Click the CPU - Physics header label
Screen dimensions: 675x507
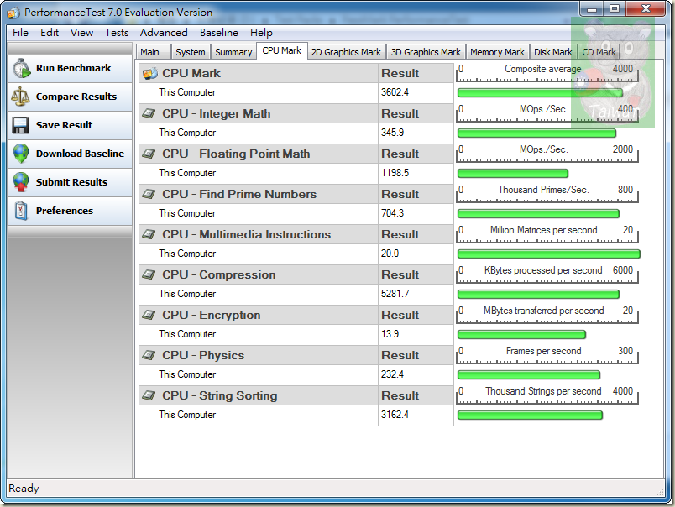point(203,355)
